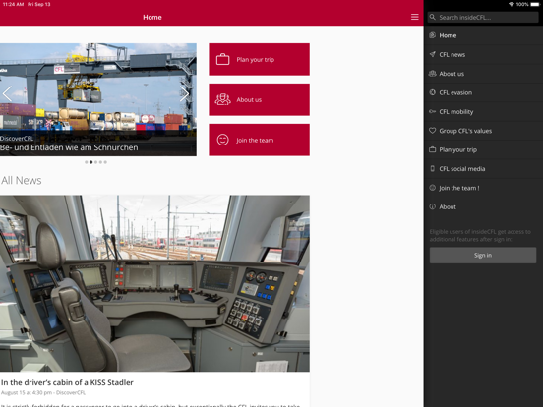This screenshot has height=407, width=543.
Task: Open CFL news in the side menu
Action: [483, 54]
